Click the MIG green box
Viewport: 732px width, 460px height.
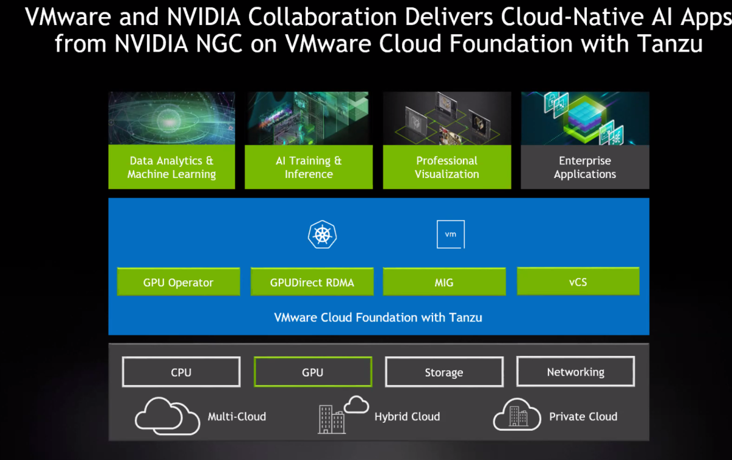pyautogui.click(x=444, y=282)
